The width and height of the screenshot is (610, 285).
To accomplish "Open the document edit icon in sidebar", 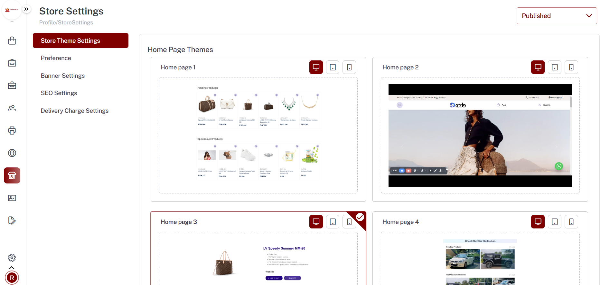I will point(12,220).
